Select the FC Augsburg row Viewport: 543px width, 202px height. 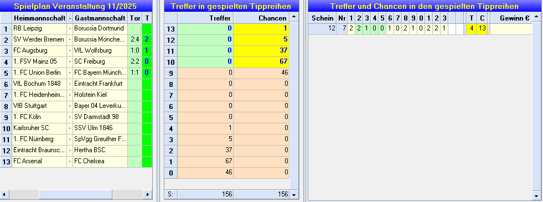coord(39,50)
